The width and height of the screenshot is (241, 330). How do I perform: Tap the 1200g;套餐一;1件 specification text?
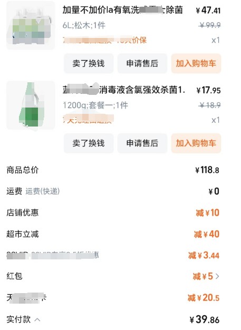[95, 105]
